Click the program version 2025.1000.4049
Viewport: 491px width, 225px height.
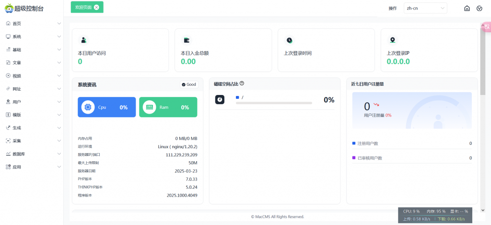182,196
